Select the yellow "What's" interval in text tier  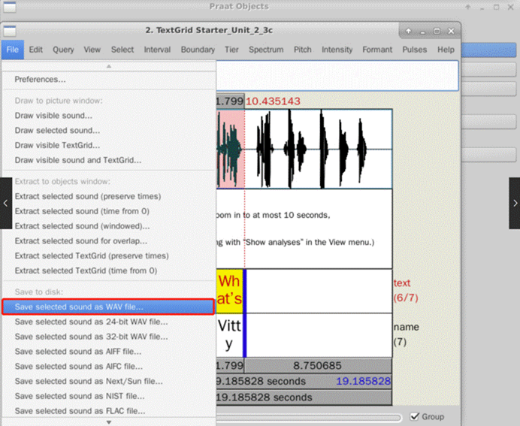pos(229,291)
